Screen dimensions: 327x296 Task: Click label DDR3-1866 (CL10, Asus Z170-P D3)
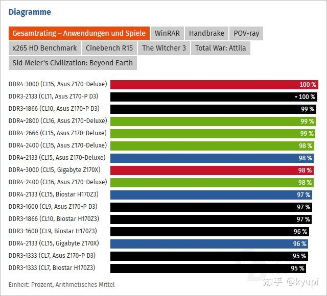[x=54, y=109]
